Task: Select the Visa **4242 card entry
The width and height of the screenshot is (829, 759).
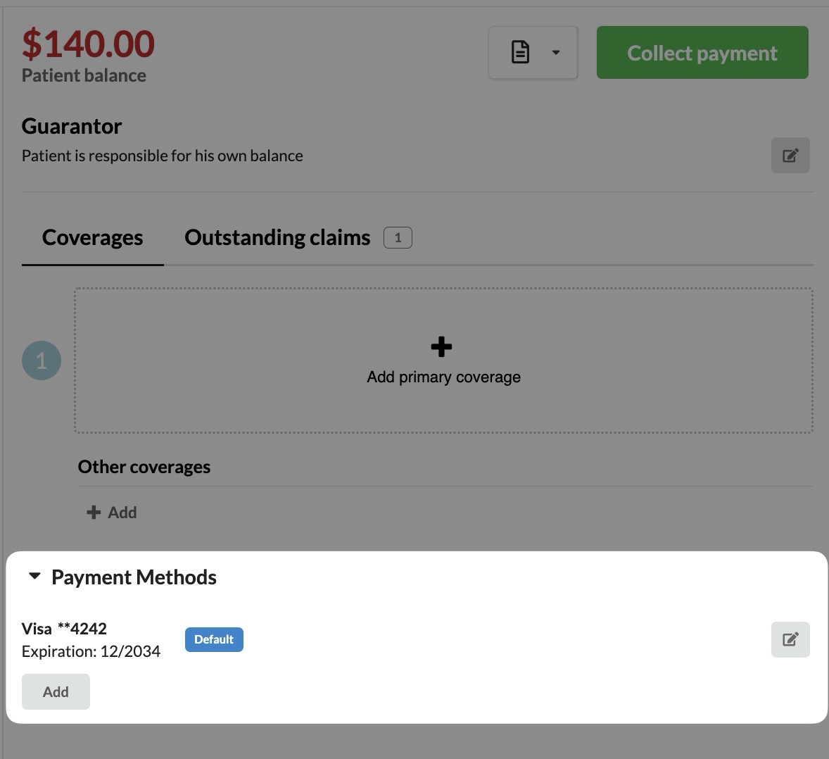Action: pos(64,628)
